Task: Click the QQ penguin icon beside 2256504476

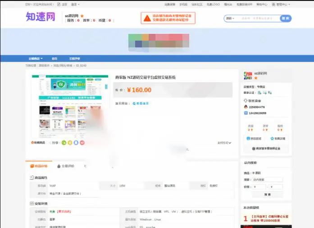Action: tap(246, 107)
